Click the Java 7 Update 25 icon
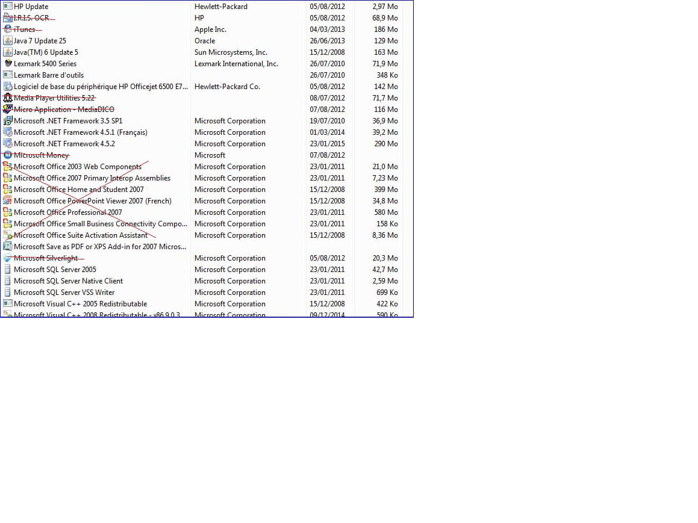 point(8,40)
